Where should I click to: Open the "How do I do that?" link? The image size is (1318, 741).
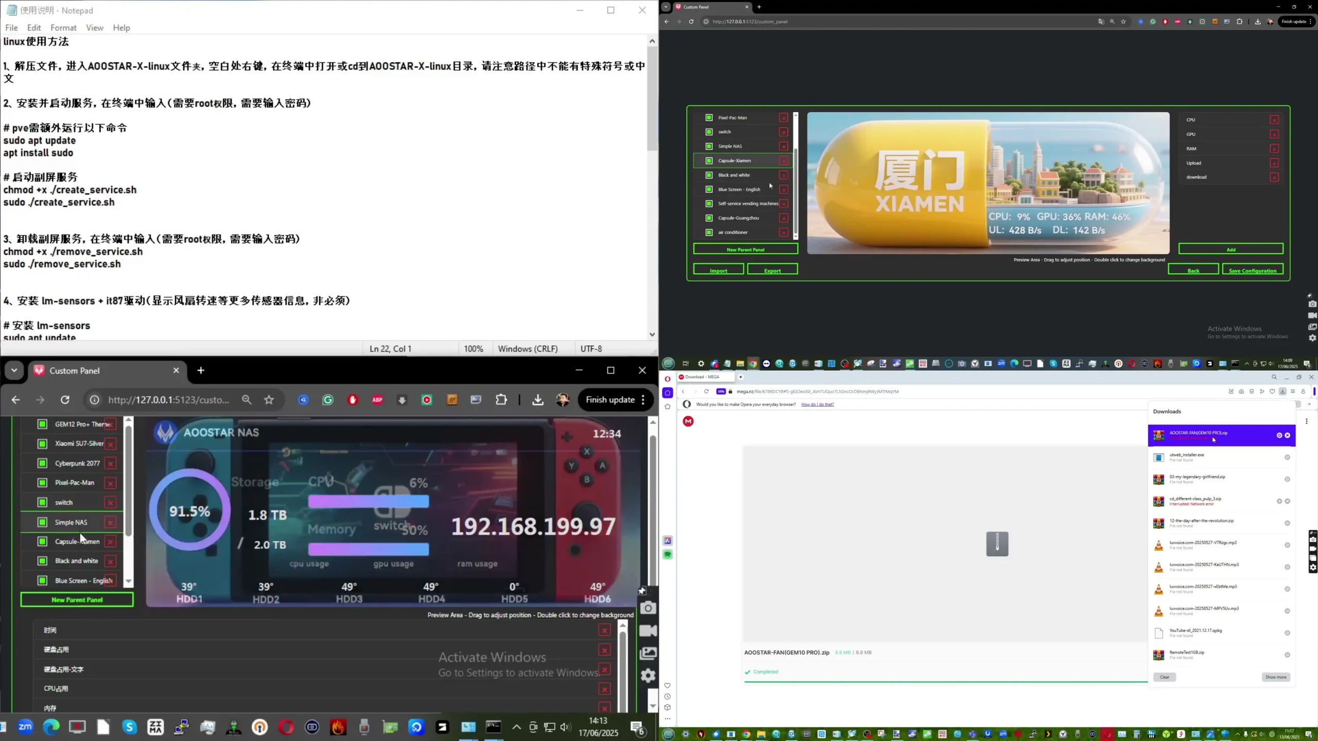coord(818,404)
